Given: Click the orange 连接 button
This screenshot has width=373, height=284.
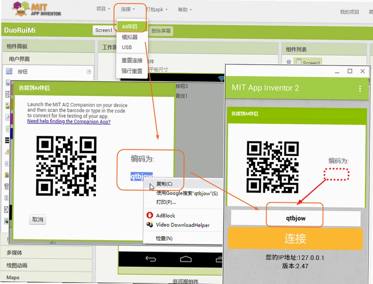Looking at the screenshot, I should coord(295,239).
